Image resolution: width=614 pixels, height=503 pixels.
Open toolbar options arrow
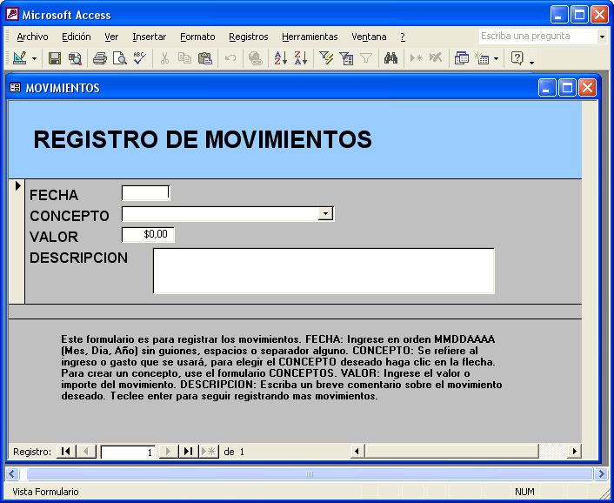(531, 62)
